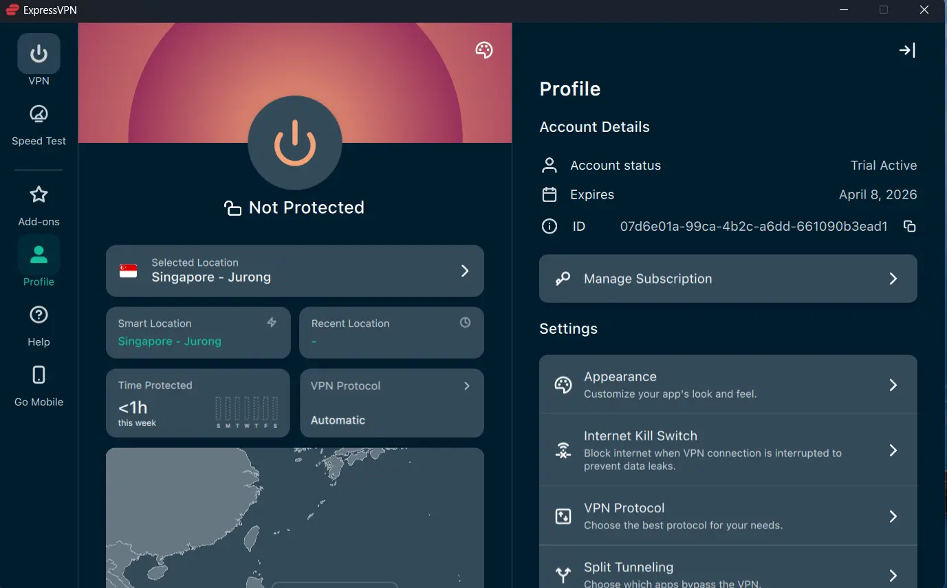Click the 'Not Protected' status text
The height and width of the screenshot is (588, 947).
[x=307, y=207]
